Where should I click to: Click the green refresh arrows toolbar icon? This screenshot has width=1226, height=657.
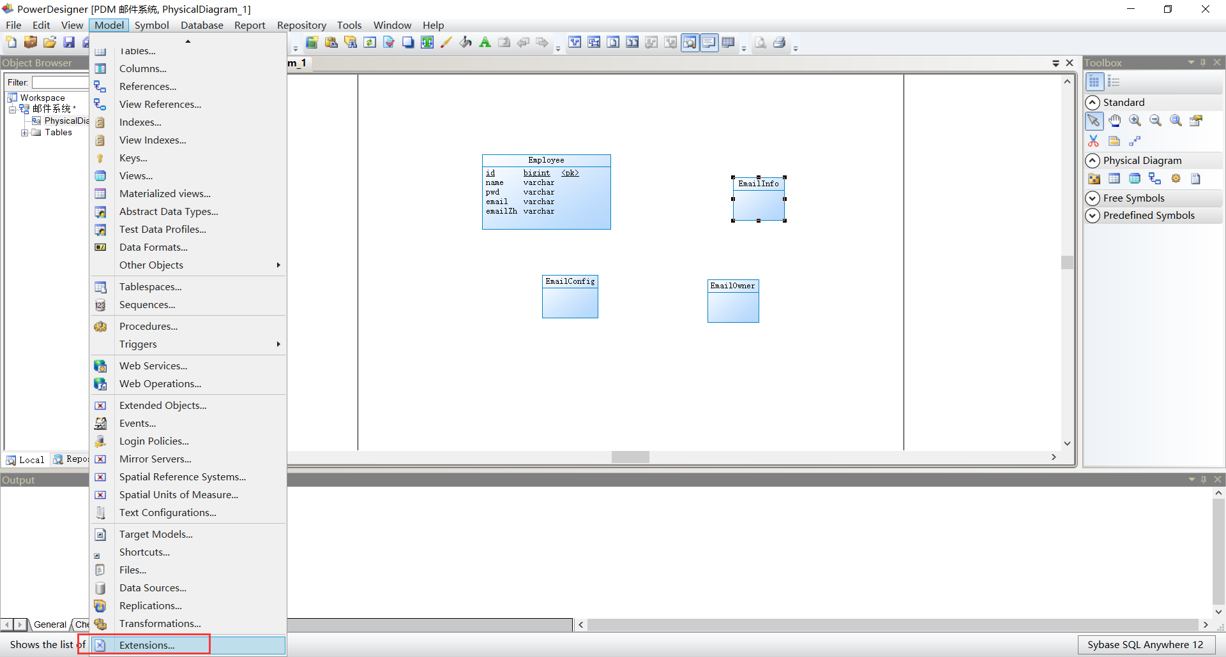coord(370,43)
